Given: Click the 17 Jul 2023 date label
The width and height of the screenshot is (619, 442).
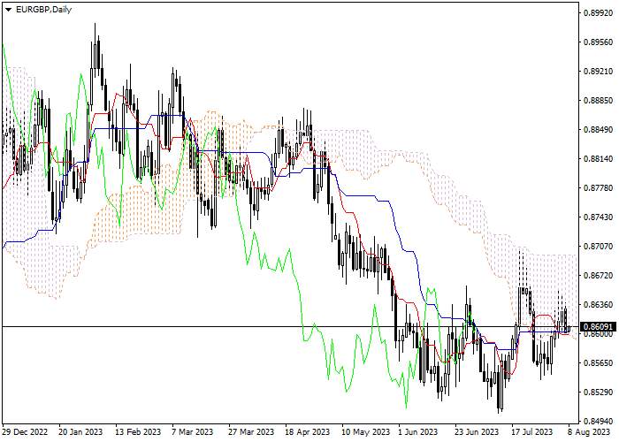Looking at the screenshot, I should pyautogui.click(x=533, y=431).
